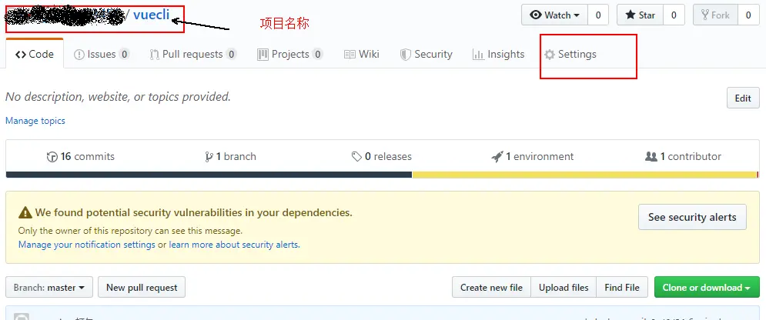Open Manage your notification settings link

[x=87, y=245]
